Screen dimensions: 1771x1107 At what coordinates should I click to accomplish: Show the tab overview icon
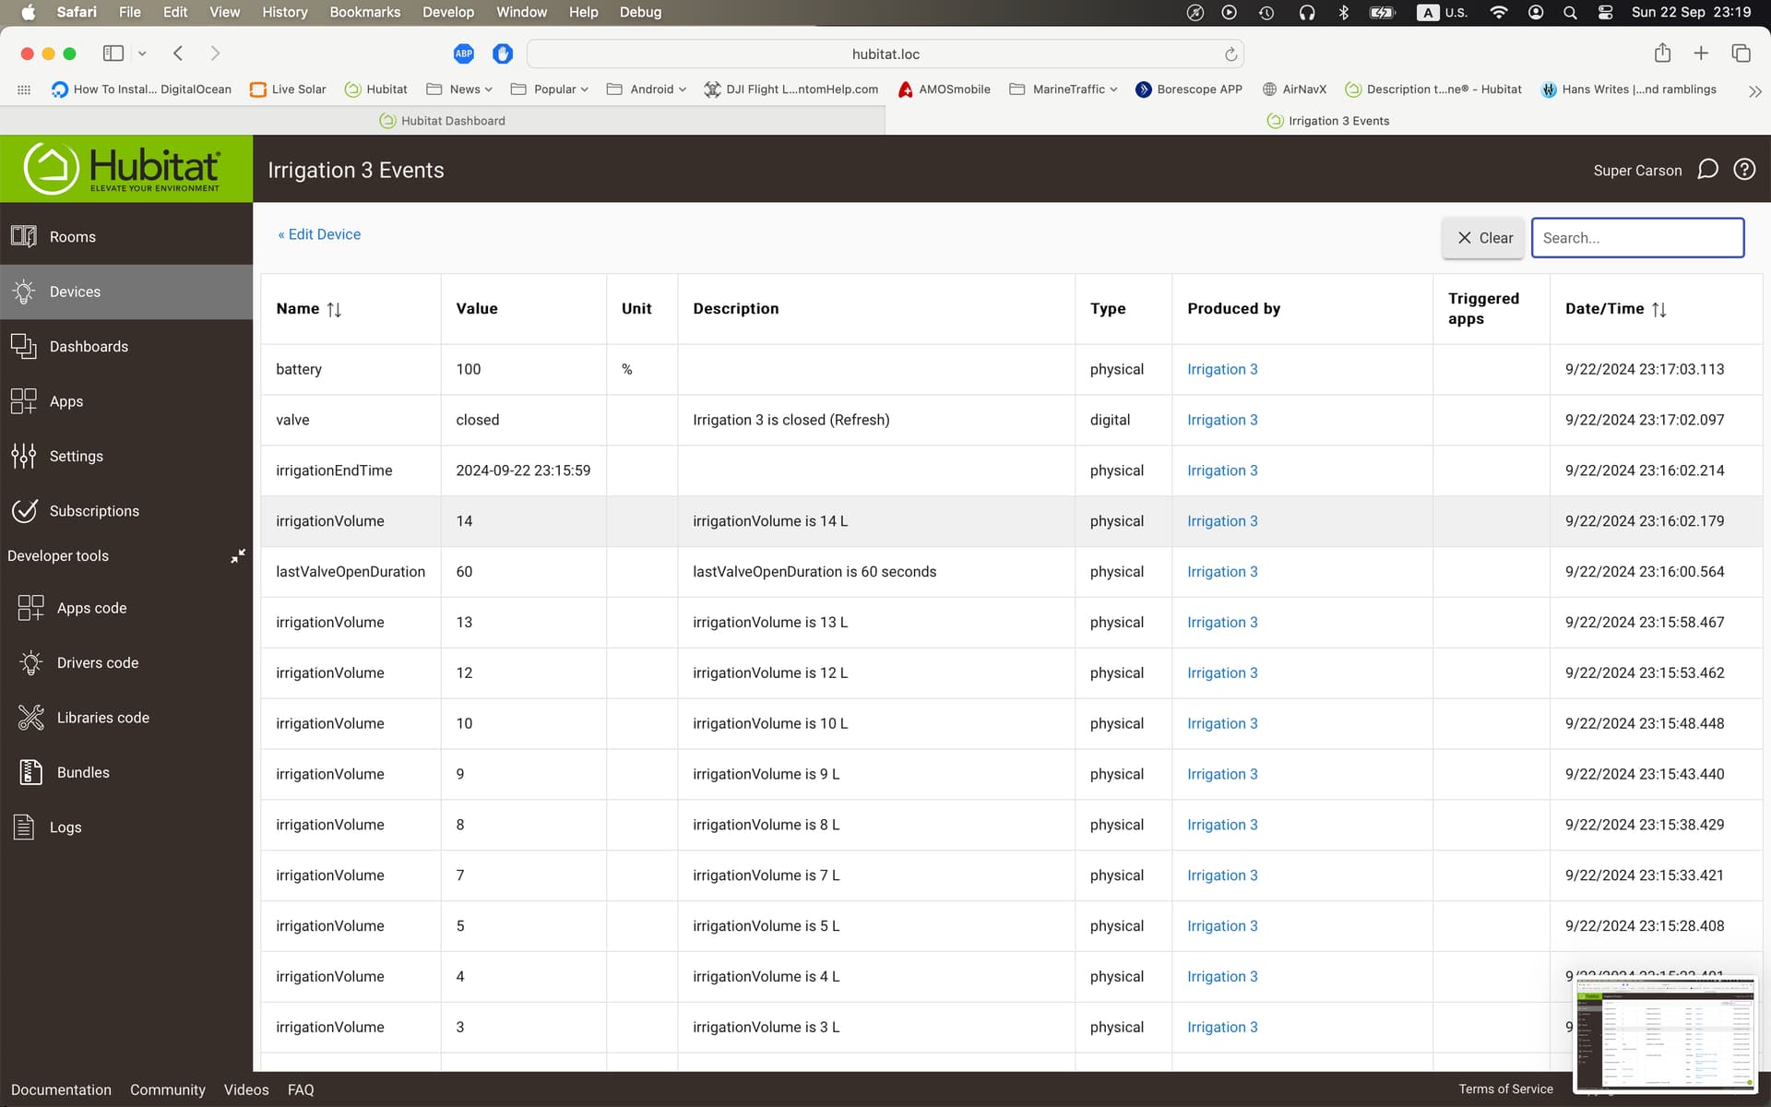point(1741,54)
